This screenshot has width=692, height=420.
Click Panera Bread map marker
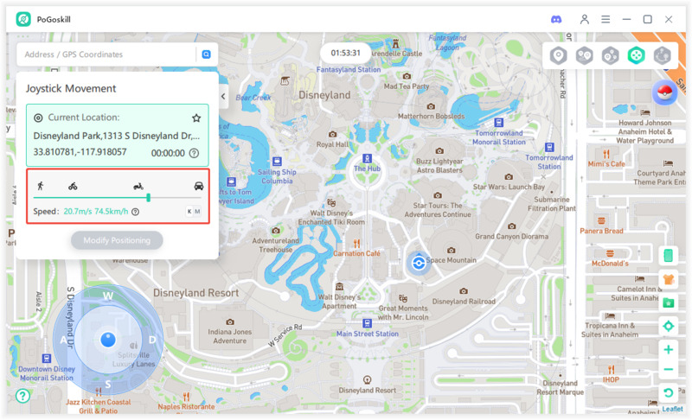[x=600, y=220]
